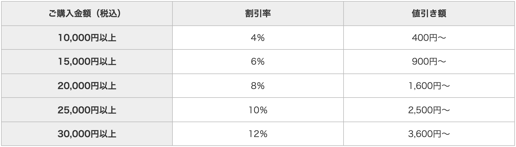Select the 20,000円以上 row label

[87, 86]
